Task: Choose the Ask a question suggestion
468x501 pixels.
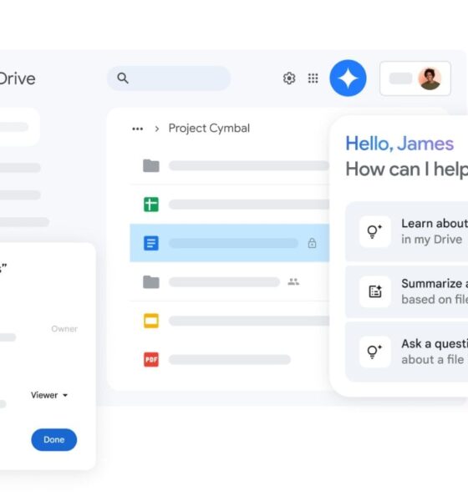Action: [x=407, y=352]
